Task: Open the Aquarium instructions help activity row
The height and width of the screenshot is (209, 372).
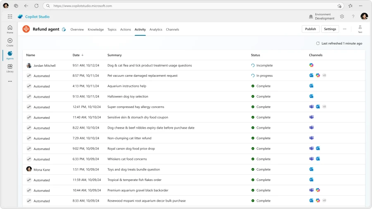Action: coord(126,86)
